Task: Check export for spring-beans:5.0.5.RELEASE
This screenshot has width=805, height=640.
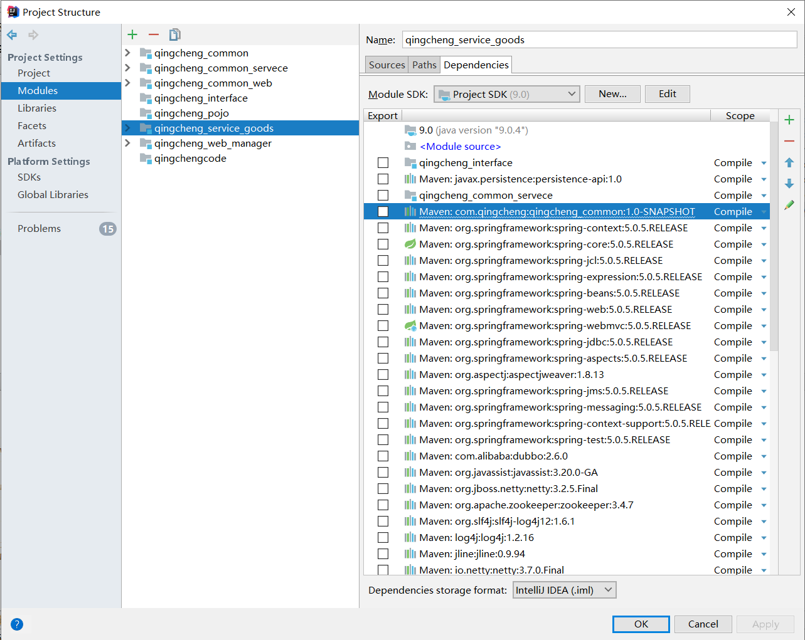Action: tap(383, 293)
